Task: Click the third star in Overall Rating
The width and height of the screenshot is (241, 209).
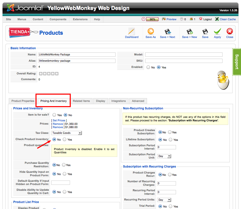Action: pyautogui.click(x=49, y=74)
